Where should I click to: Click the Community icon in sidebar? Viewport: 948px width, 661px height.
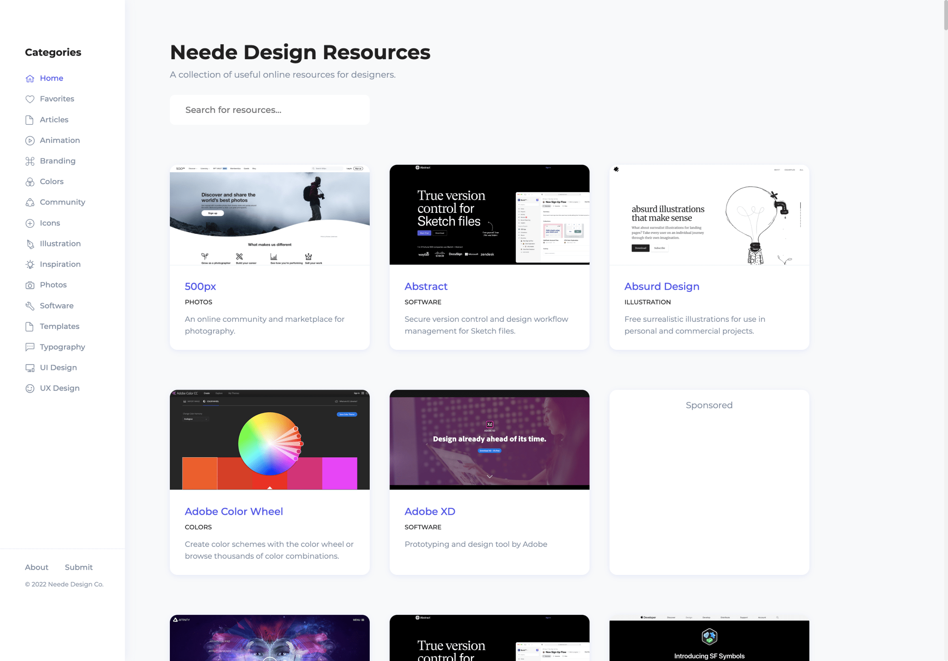pos(30,202)
